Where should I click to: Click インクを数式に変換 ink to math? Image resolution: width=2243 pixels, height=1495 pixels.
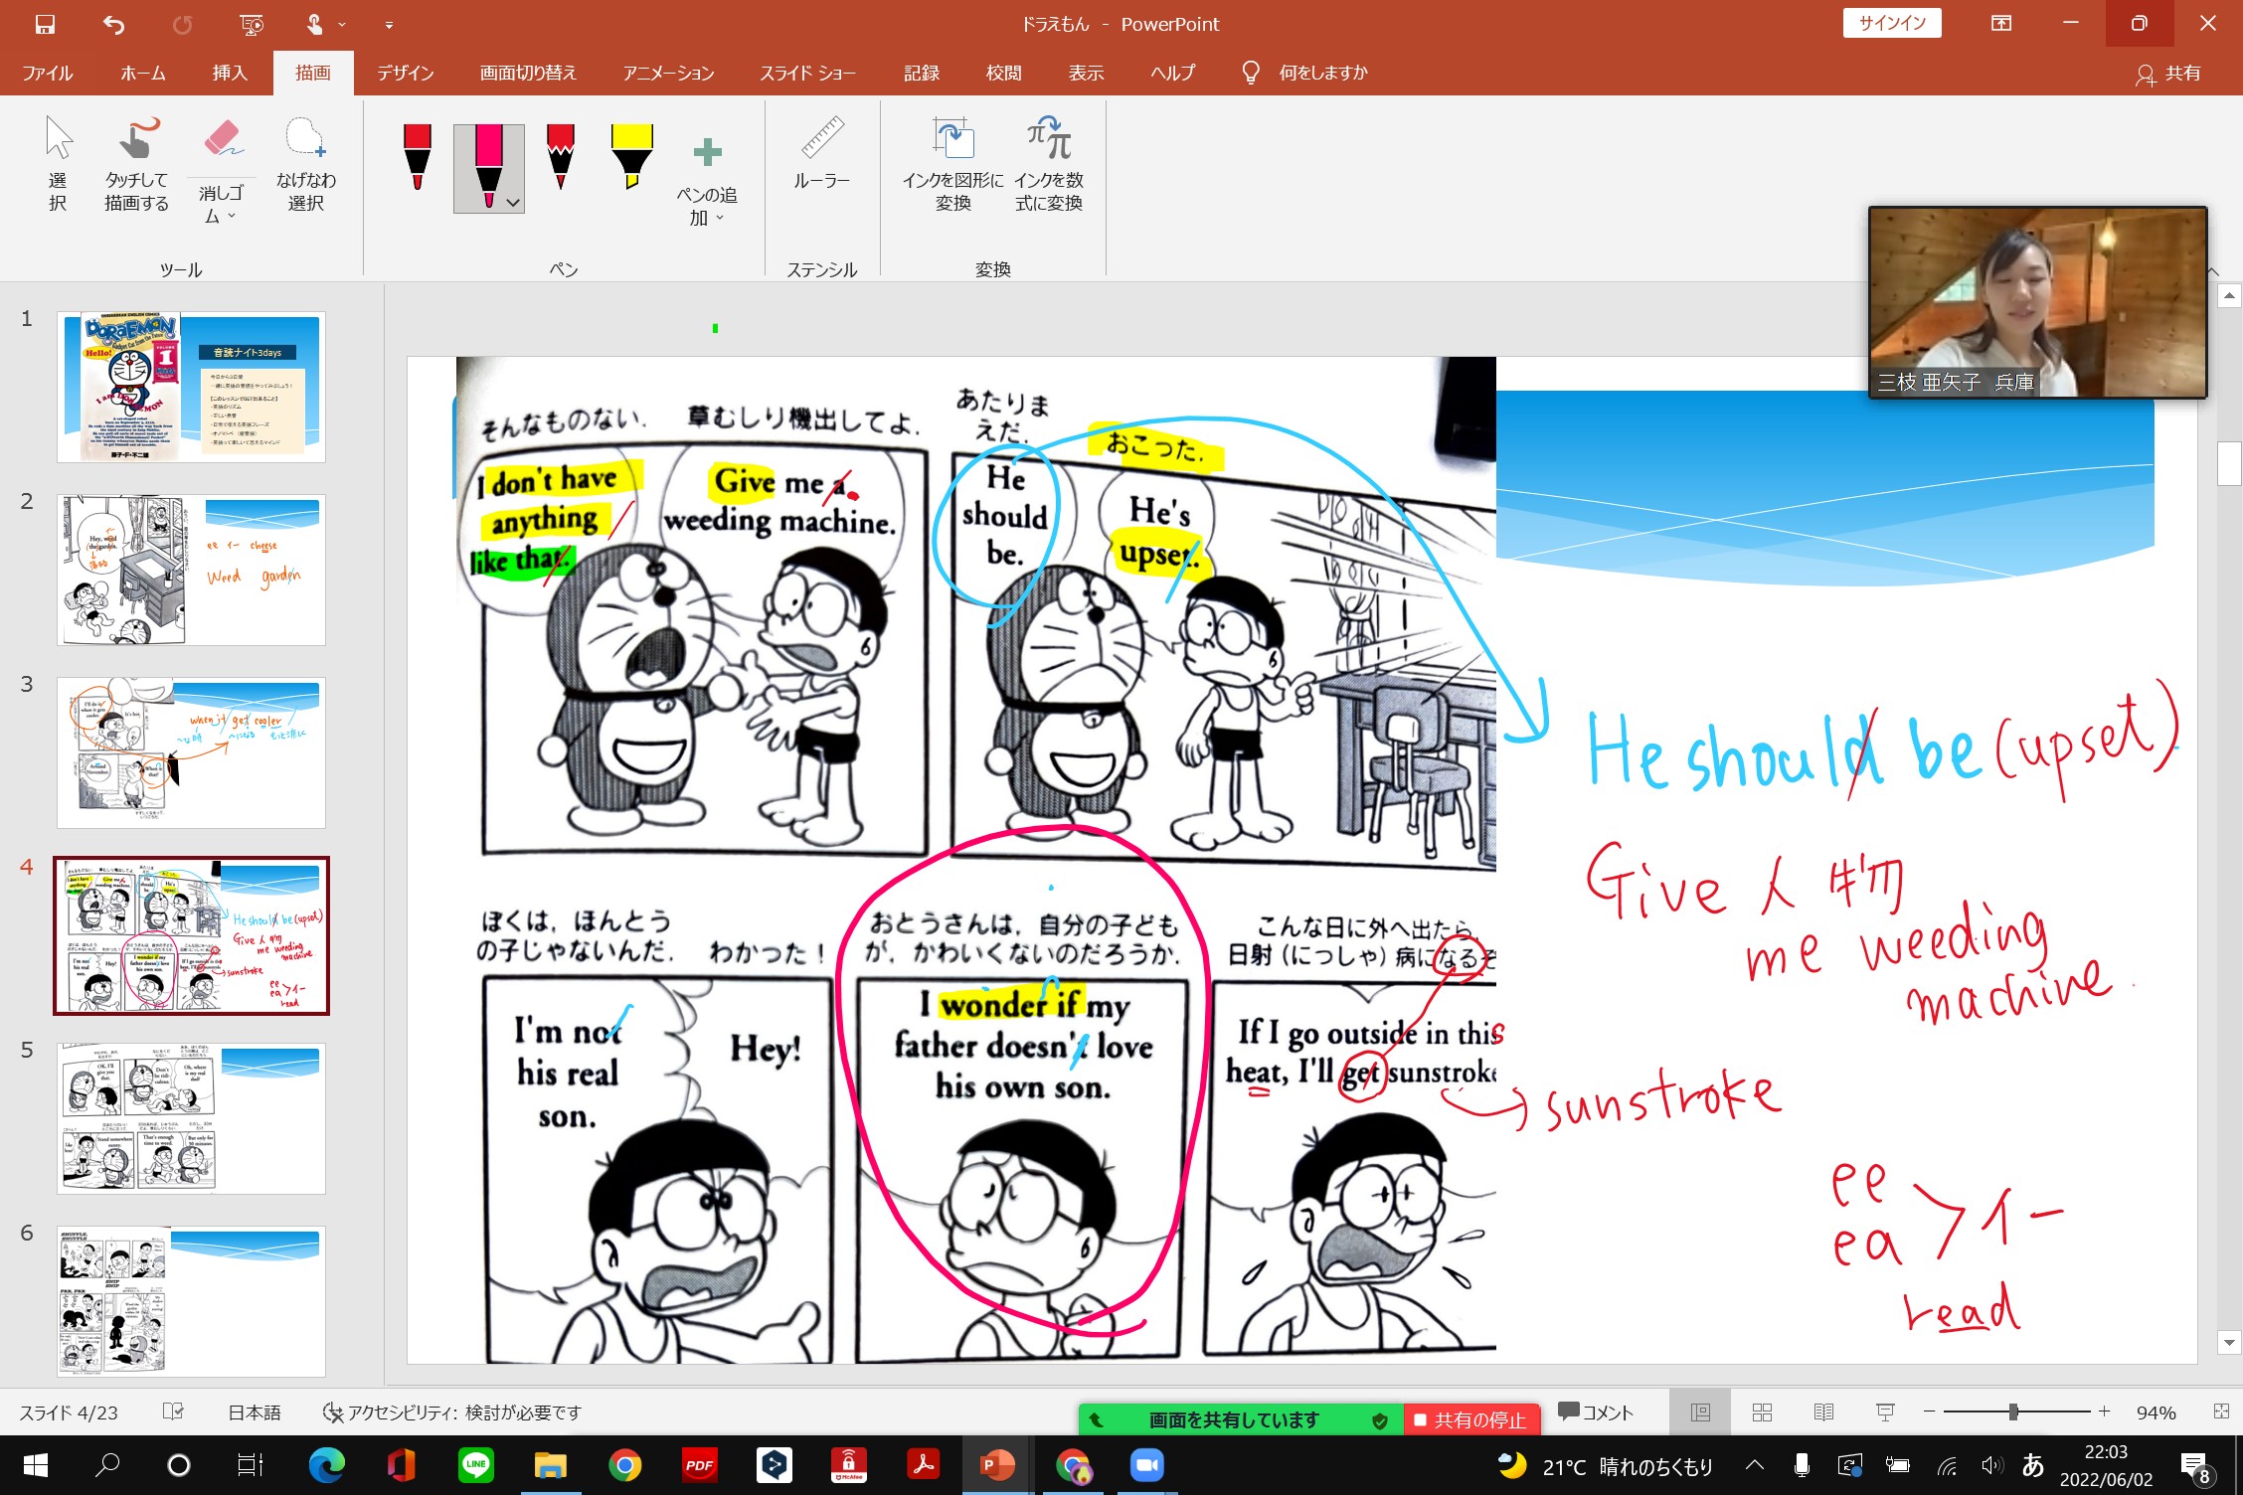tap(1049, 164)
